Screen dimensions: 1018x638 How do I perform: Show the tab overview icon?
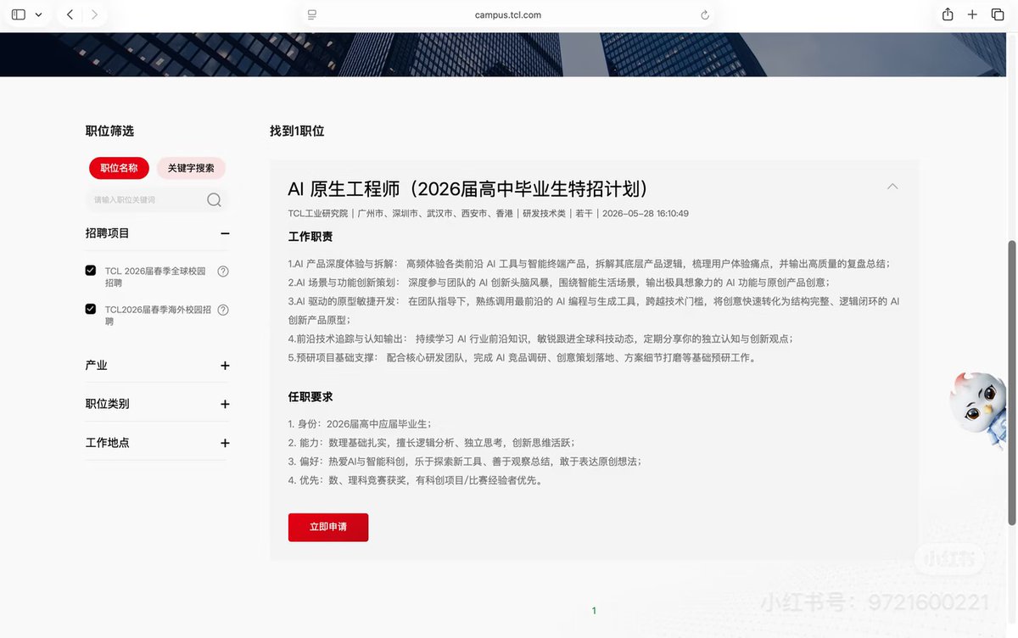(998, 14)
